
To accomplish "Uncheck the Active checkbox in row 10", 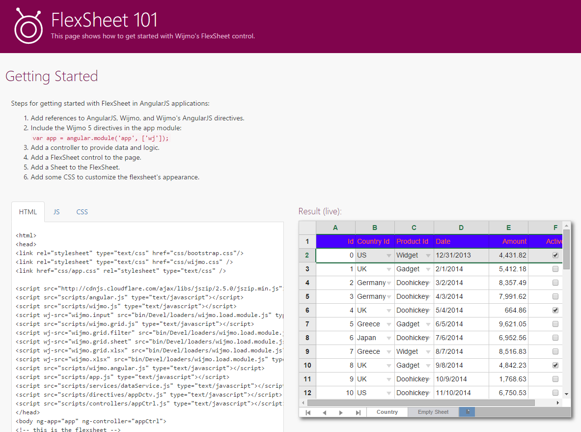I will tap(555, 365).
